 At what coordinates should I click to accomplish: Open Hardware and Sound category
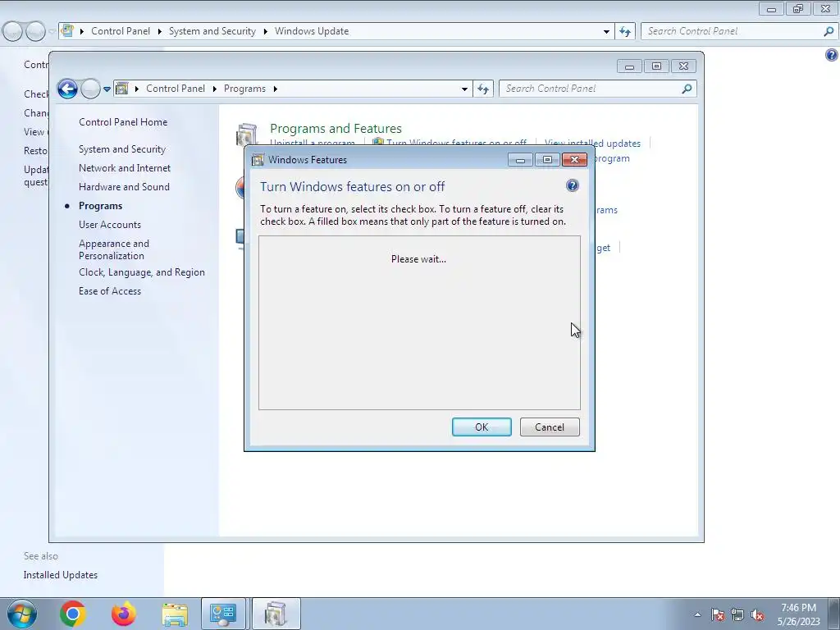tap(124, 186)
